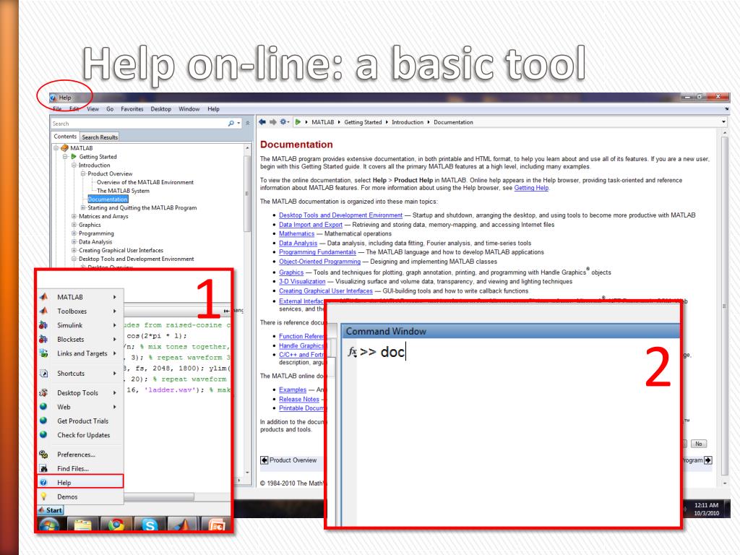Switch to the Search Results tab

100,137
